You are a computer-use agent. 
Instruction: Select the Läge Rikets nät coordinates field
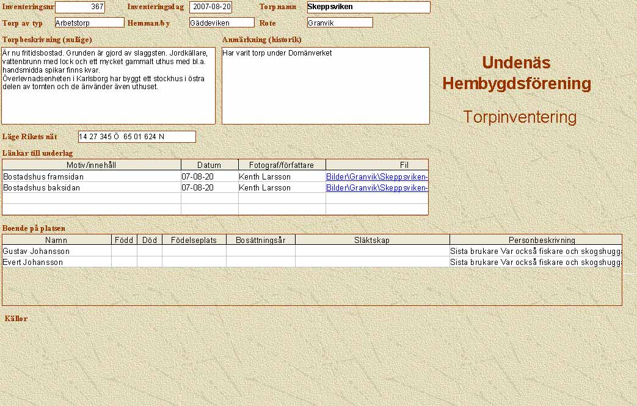tap(137, 137)
